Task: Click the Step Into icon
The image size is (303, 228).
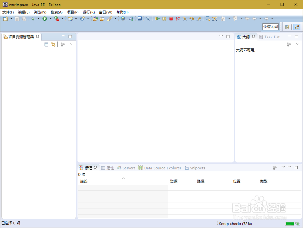Action: click(x=185, y=19)
